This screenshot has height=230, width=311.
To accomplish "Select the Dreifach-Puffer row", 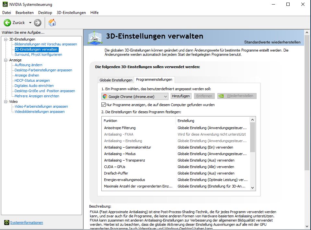I will point(176,173).
